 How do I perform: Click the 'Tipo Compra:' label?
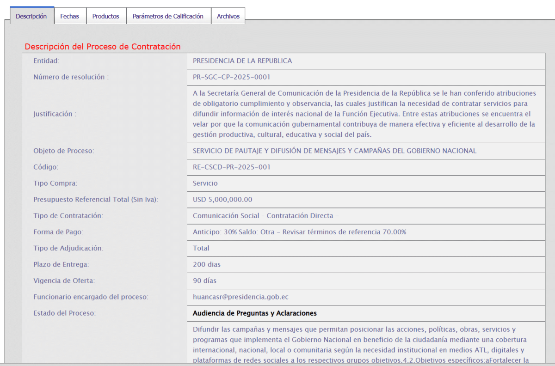(55, 183)
